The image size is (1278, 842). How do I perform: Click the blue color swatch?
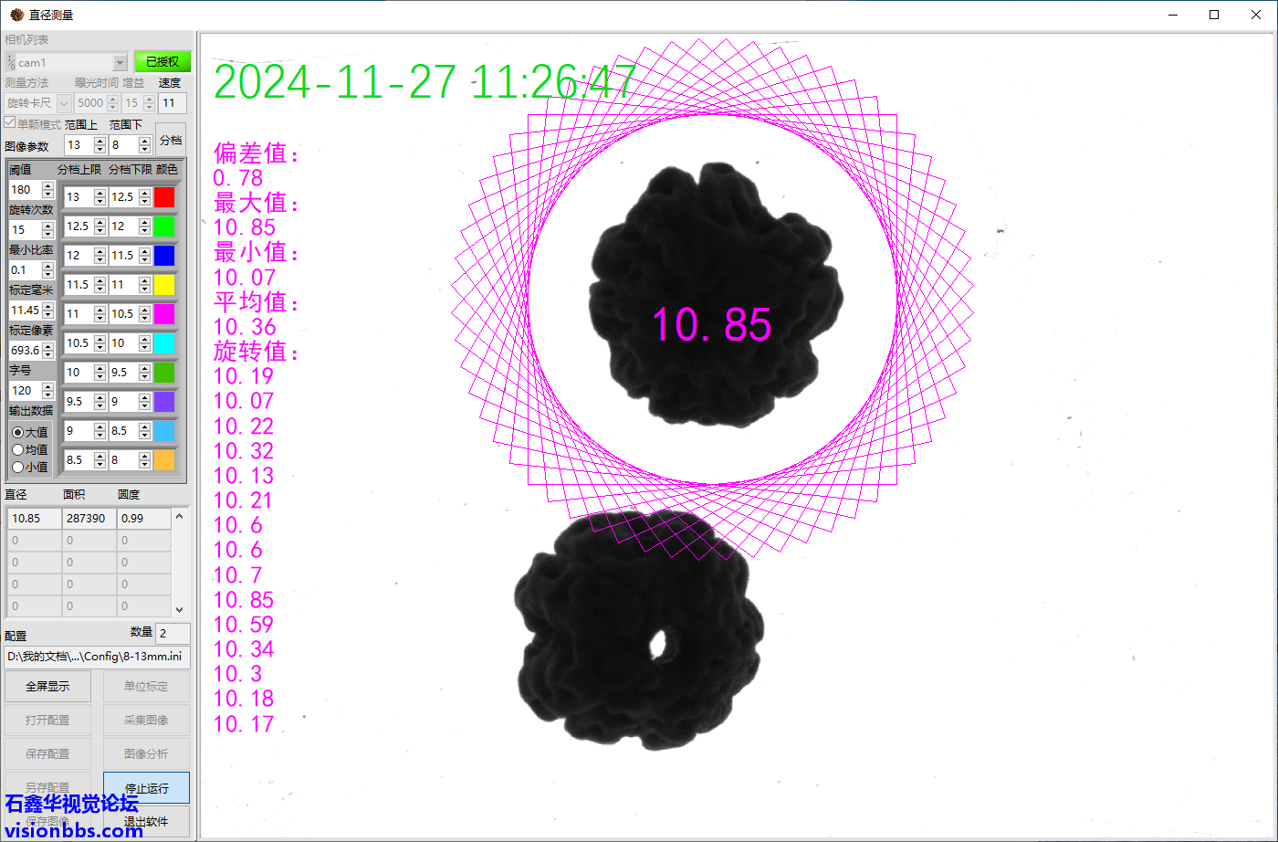(164, 256)
